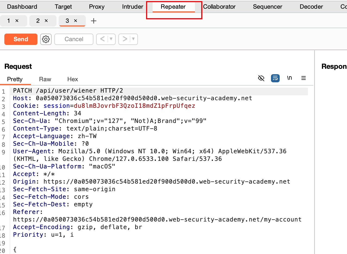Add a new Repeater tab
The height and width of the screenshot is (254, 347).
[94, 21]
